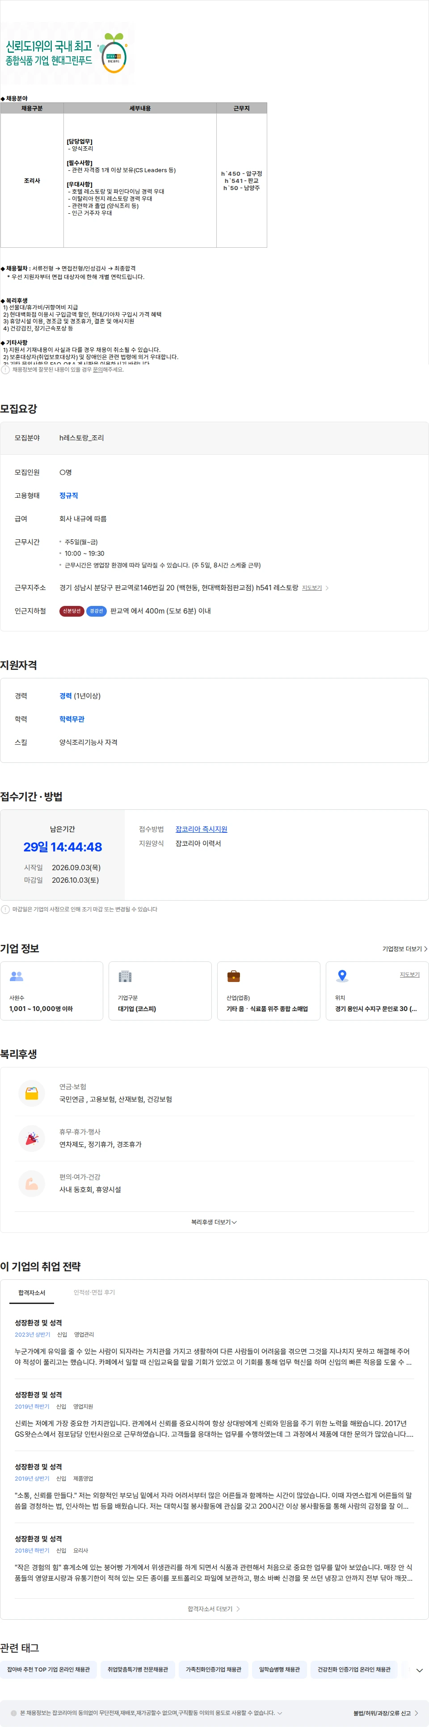Select the 합격자소서 tab
Screen dimensions: 429x1727
click(x=31, y=1293)
